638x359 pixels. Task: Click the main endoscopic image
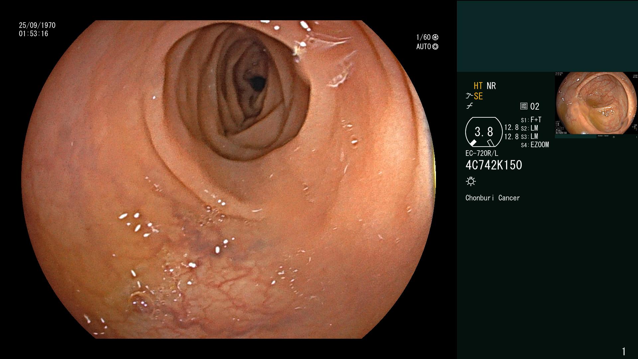coord(228,179)
